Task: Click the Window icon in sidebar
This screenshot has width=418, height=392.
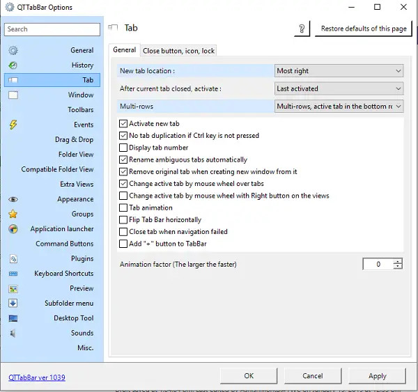Action: click(13, 95)
